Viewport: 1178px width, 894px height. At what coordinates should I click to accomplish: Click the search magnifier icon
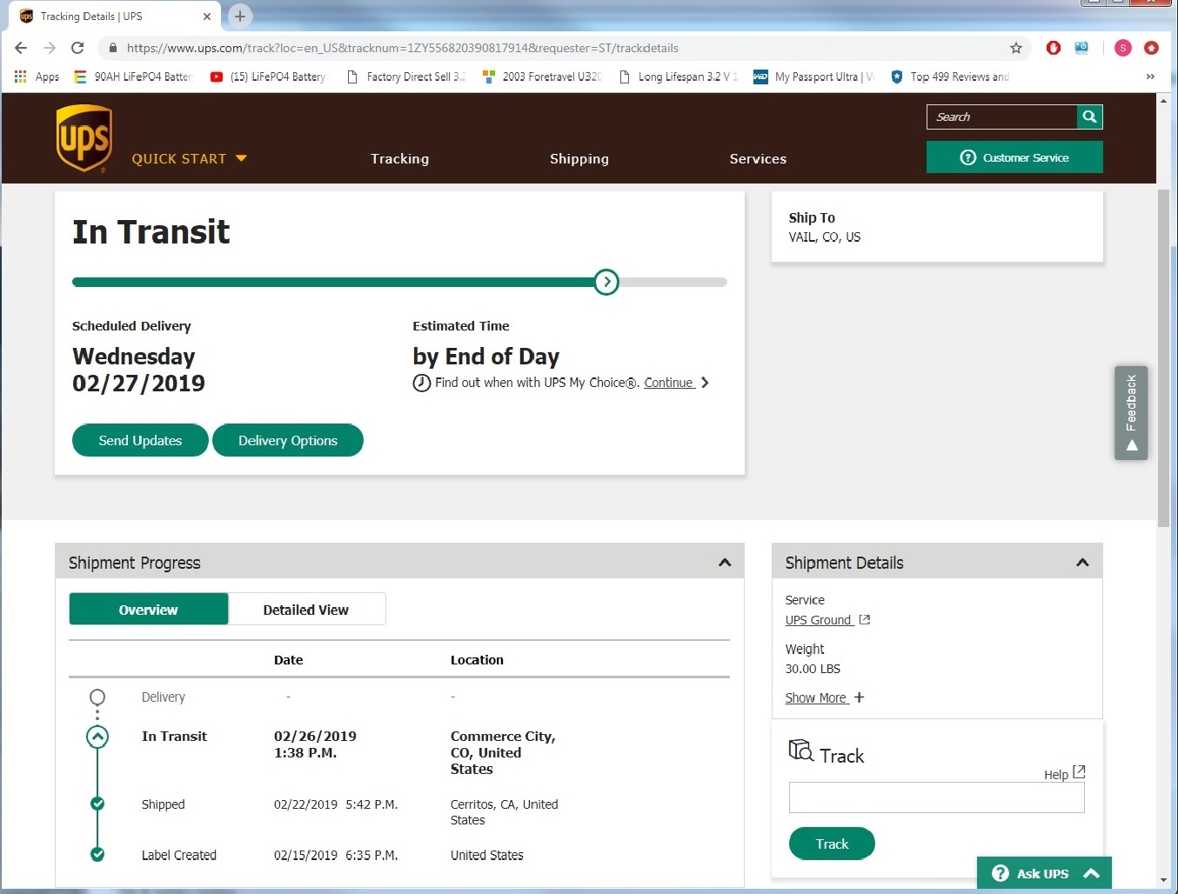point(1089,117)
